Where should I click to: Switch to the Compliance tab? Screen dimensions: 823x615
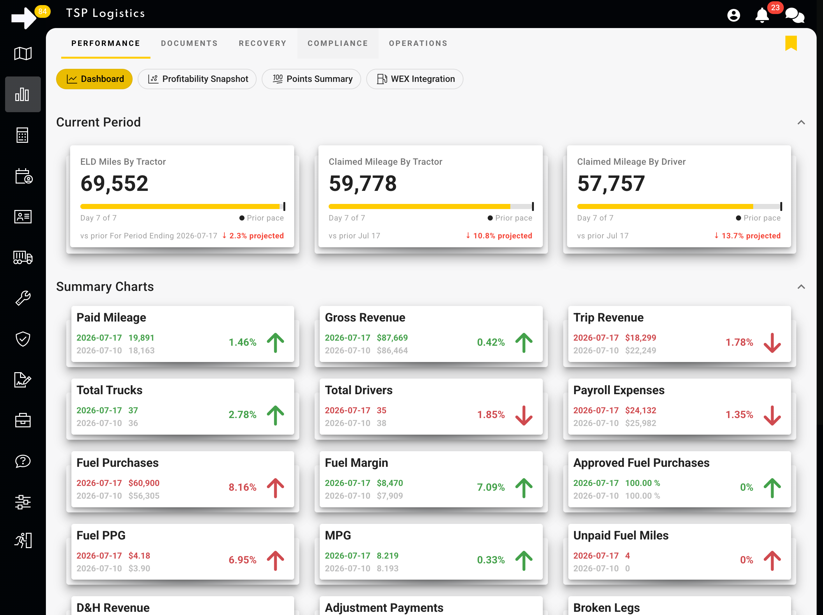tap(338, 43)
